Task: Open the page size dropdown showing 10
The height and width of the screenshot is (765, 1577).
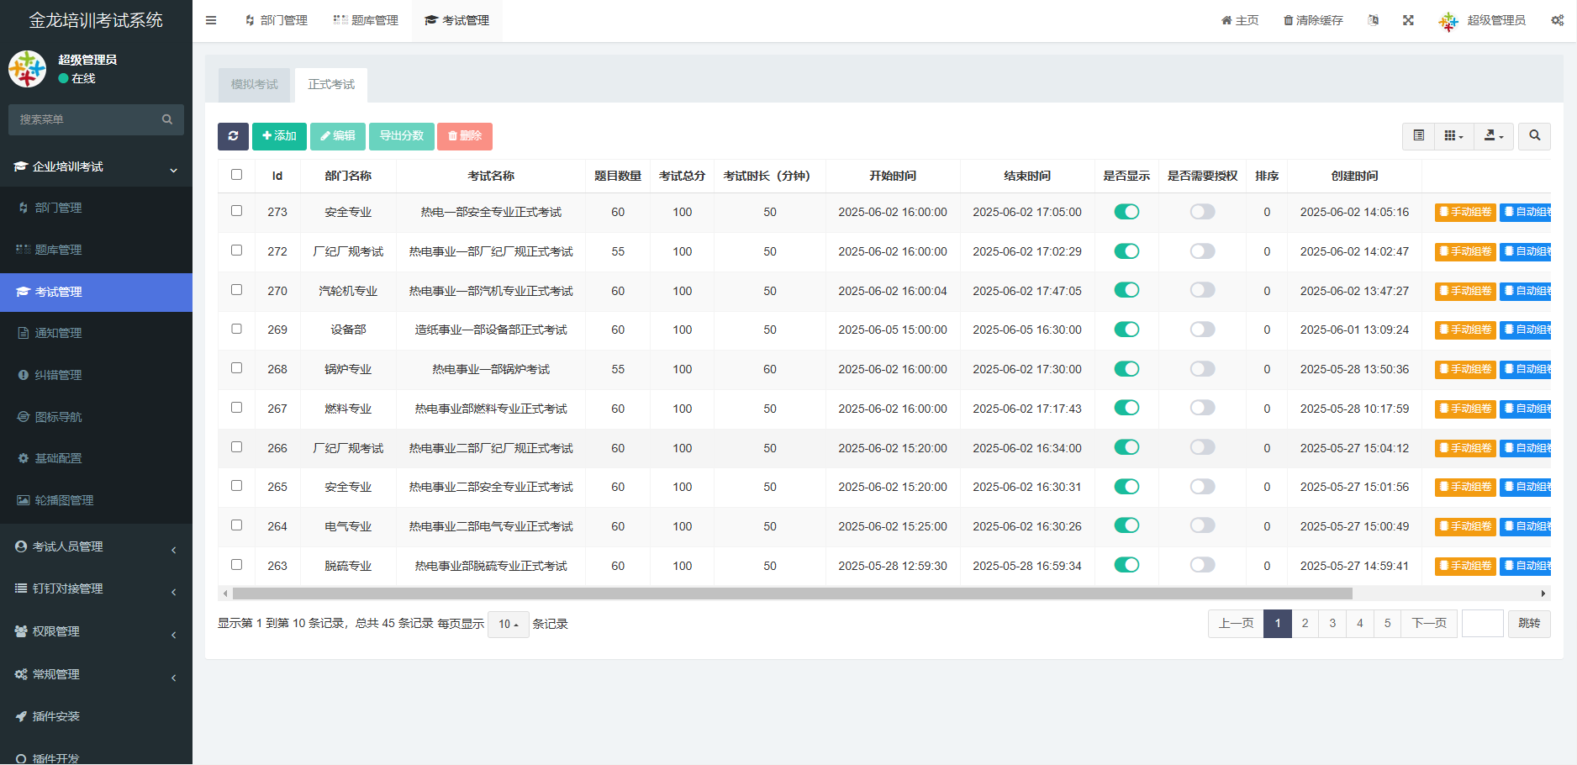Action: [508, 625]
